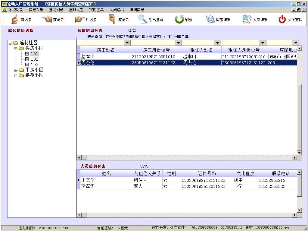Viewport: 308px width, 231px height.
Task: Open the 查询浏览 menu
Action: [56, 10]
